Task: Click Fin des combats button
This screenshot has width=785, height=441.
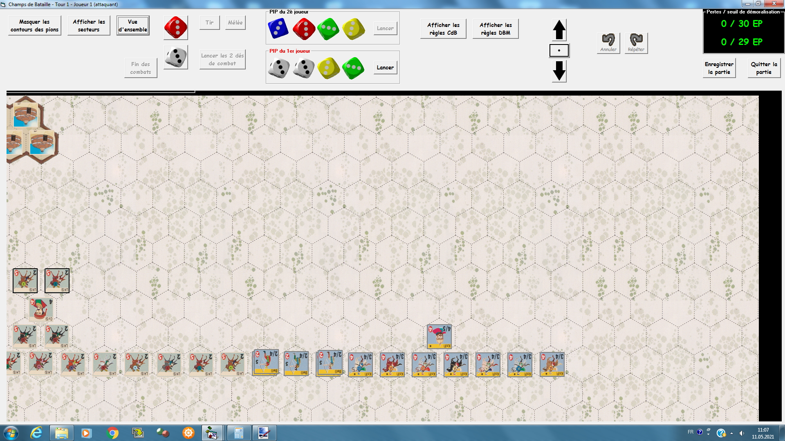Action: click(x=141, y=68)
